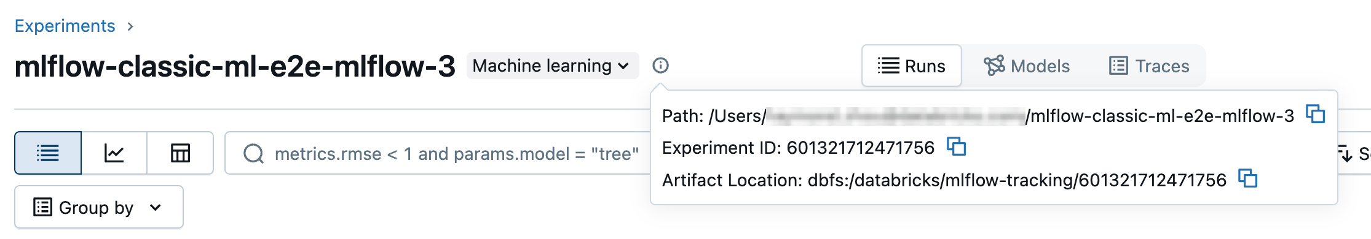Copy the experiment path

pos(1315,114)
